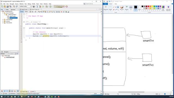Click the NetBeans search field
This screenshot has height=98, width=174.
(93, 4)
